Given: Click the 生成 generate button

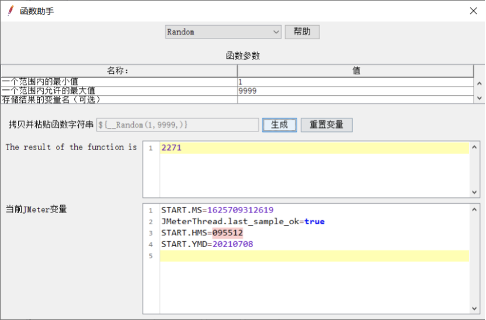Looking at the screenshot, I should click(279, 125).
